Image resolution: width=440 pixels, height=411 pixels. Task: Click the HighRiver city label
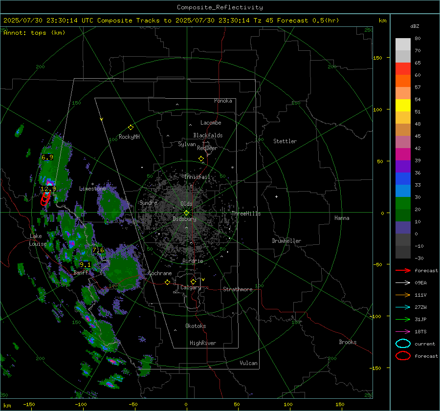pos(203,343)
